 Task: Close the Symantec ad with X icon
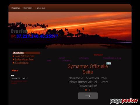coord(110,64)
